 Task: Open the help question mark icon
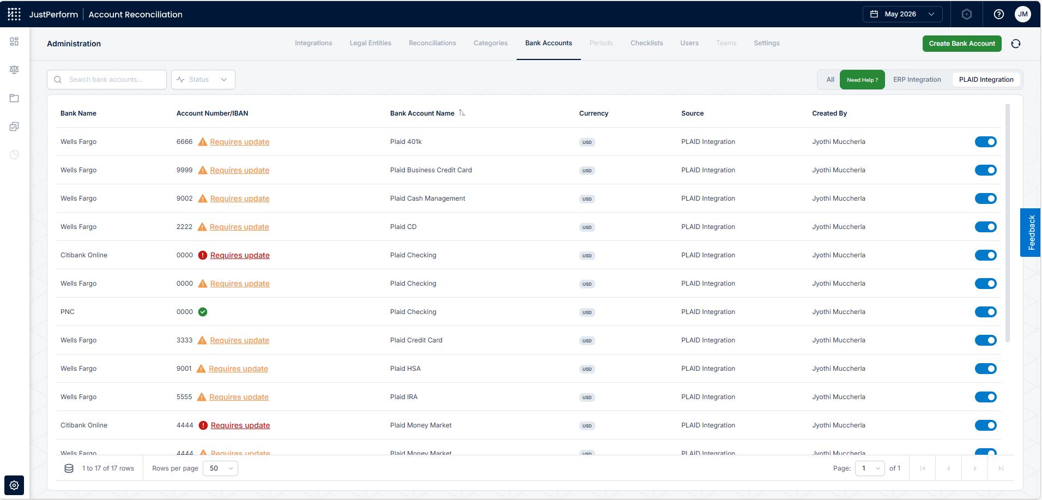pyautogui.click(x=999, y=14)
